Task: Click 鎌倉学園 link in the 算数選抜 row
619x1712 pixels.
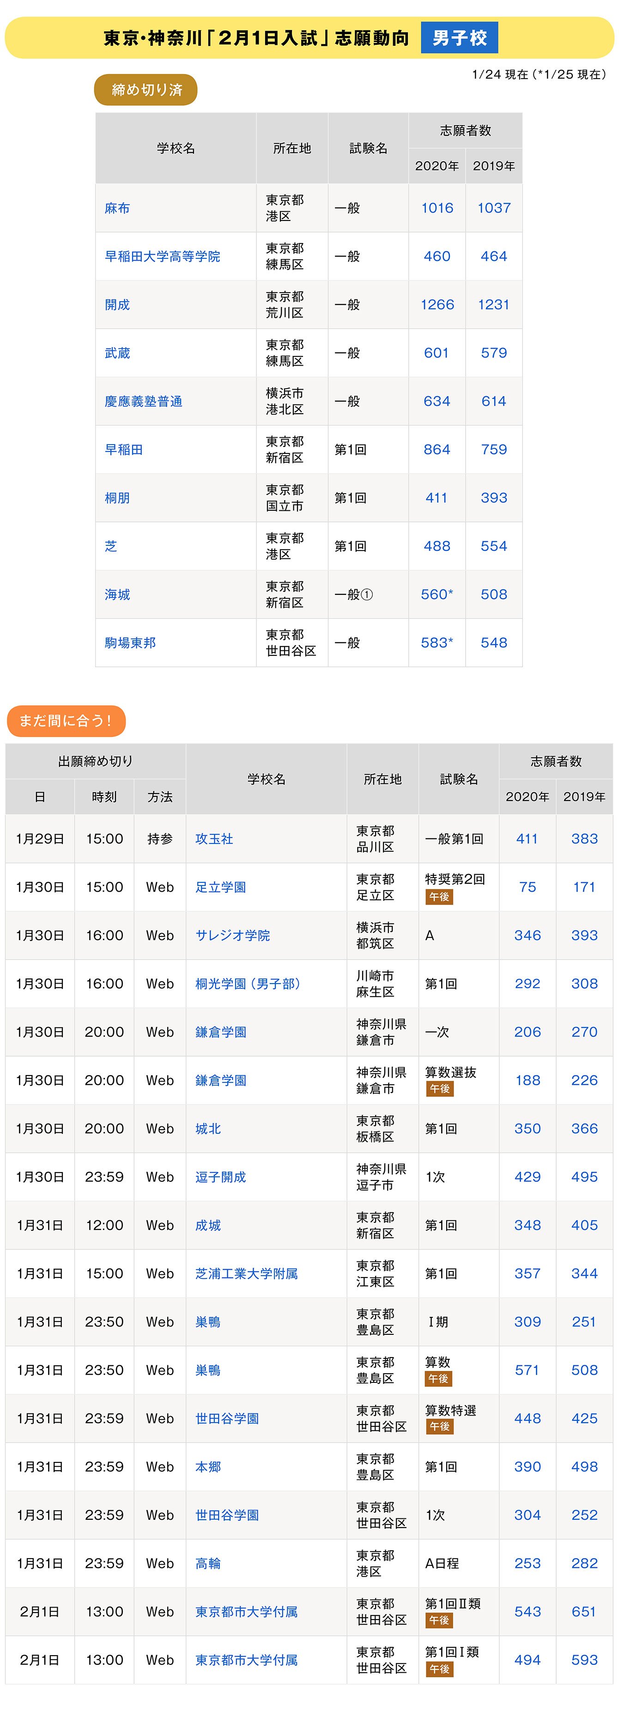Action: 220,1080
